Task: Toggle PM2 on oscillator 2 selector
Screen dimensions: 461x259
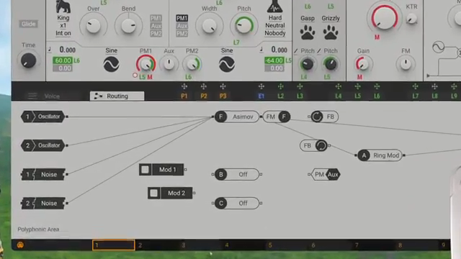Action: click(x=182, y=34)
